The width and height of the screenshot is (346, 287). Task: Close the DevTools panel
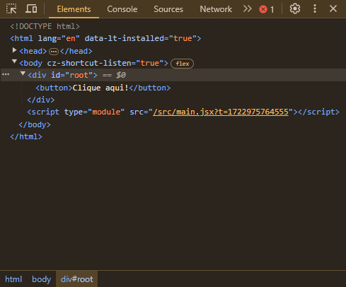point(333,8)
